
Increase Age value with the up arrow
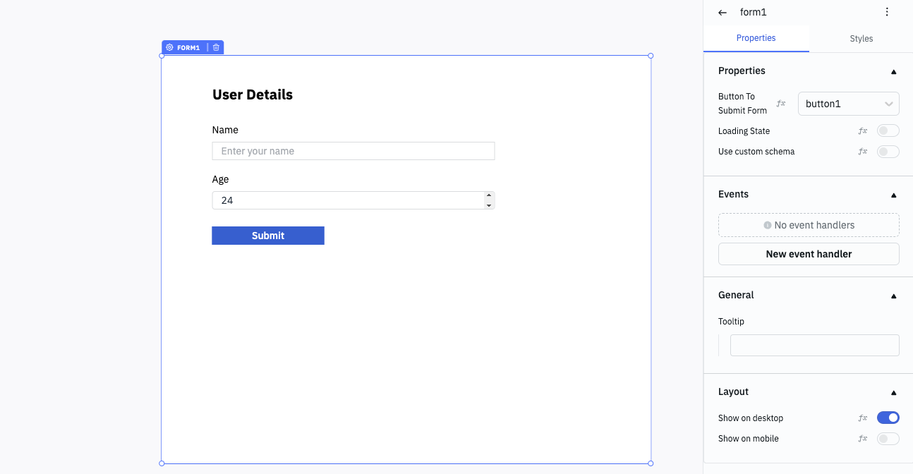pos(489,195)
